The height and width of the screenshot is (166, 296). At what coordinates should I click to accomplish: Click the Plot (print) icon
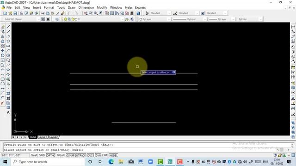pos(22,13)
